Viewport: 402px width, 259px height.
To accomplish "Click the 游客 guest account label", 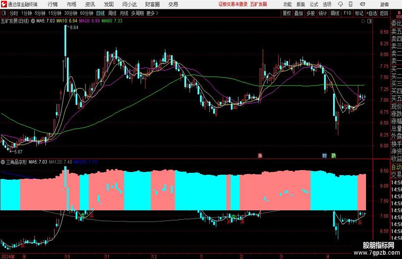I will click(384, 4).
